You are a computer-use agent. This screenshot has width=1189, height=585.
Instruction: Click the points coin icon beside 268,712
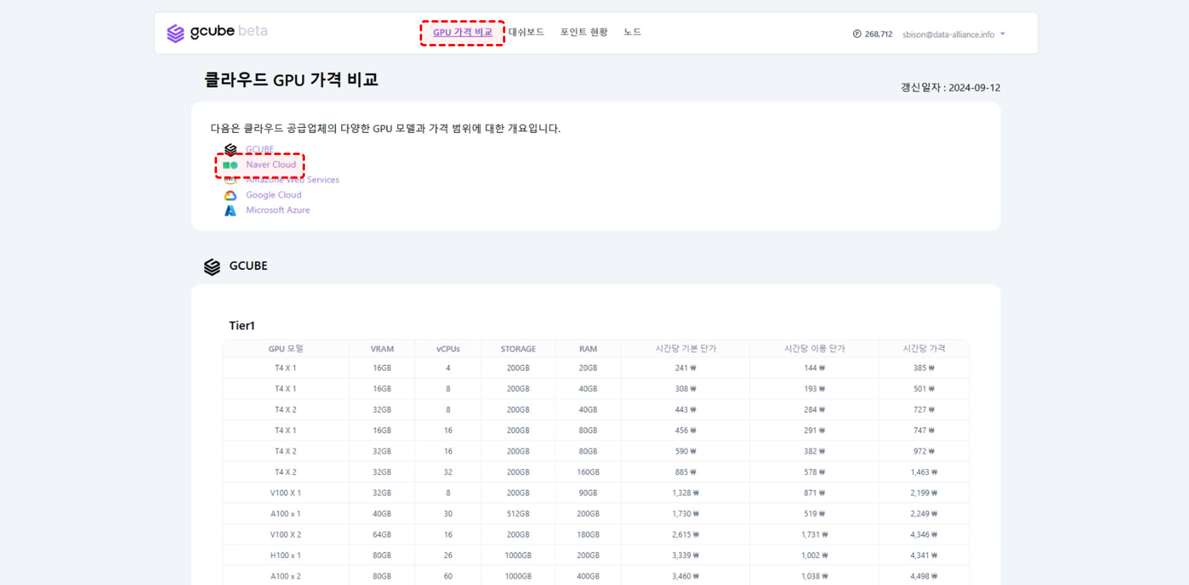tap(857, 34)
